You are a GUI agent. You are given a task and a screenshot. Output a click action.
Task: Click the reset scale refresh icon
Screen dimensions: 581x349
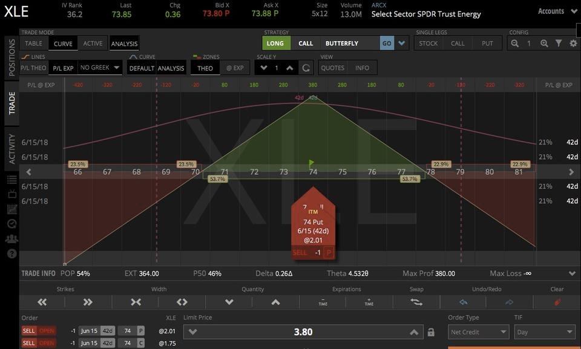point(306,68)
